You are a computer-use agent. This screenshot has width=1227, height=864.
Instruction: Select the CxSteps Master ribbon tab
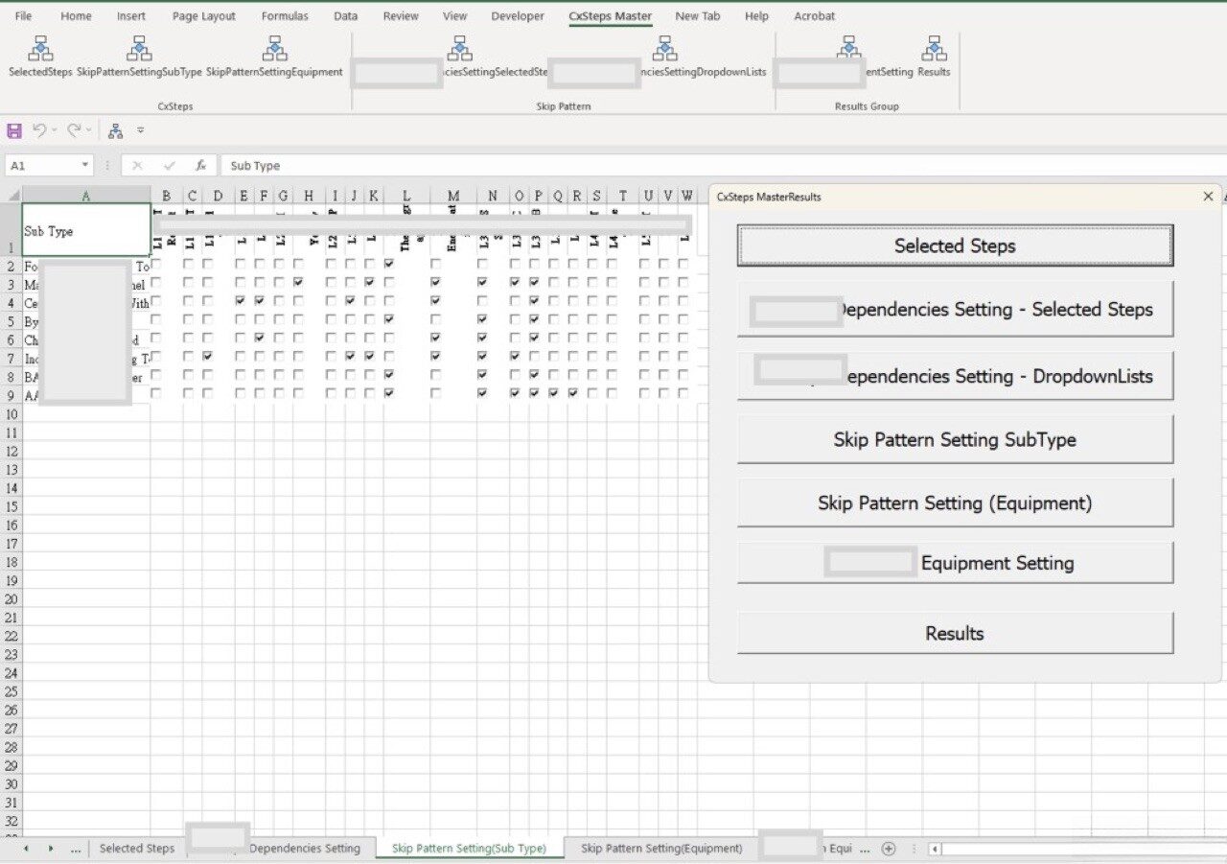(x=610, y=16)
